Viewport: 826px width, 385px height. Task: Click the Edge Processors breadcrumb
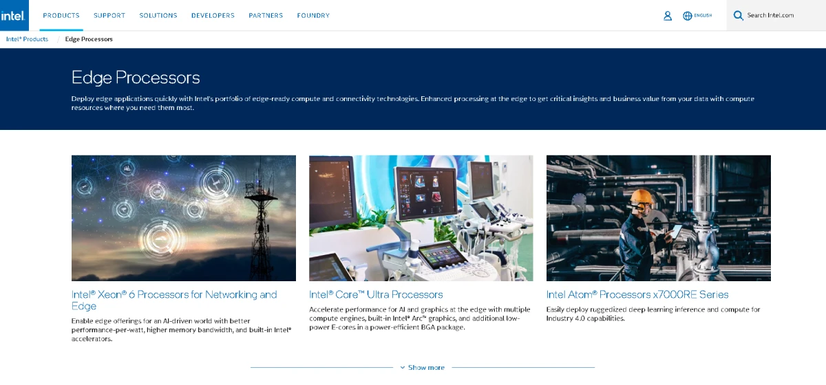pos(89,39)
